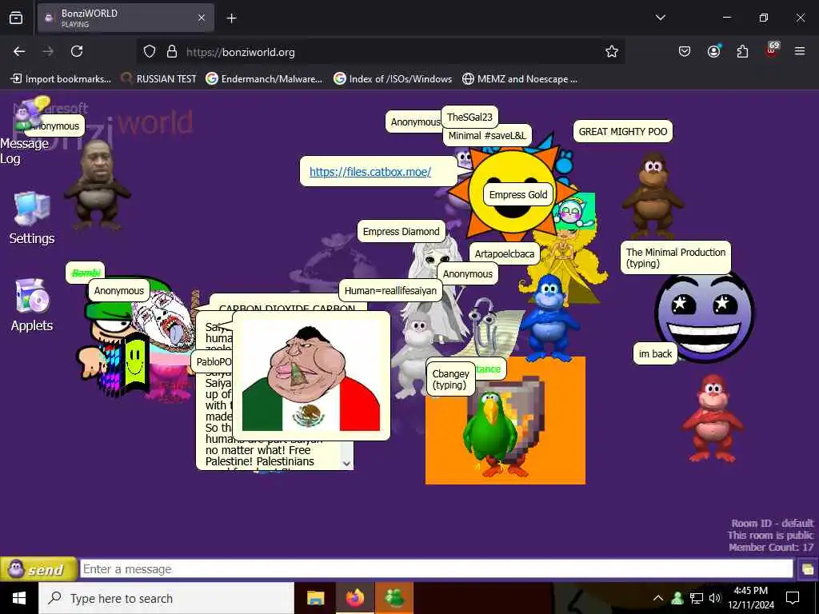This screenshot has width=819, height=614.
Task: Go back to previous page
Action: [x=19, y=51]
